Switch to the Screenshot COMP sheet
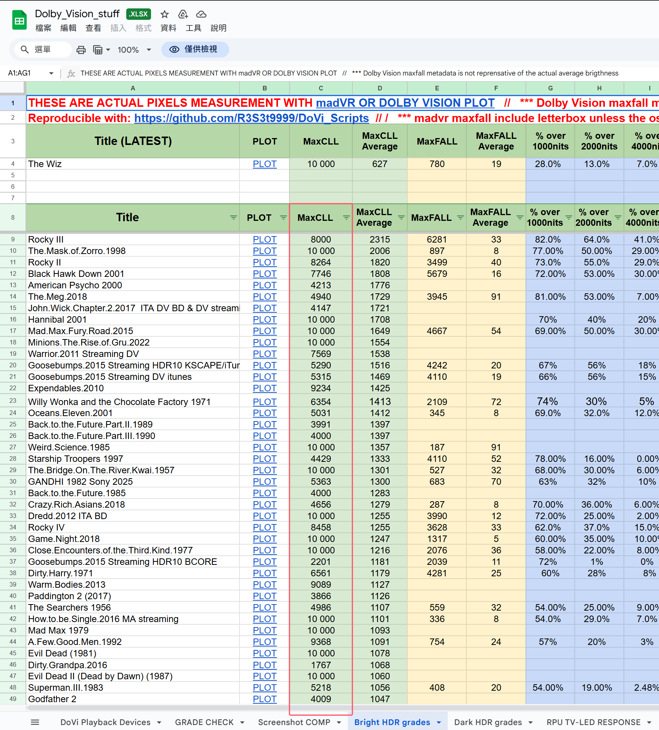The width and height of the screenshot is (659, 730). coord(294,722)
